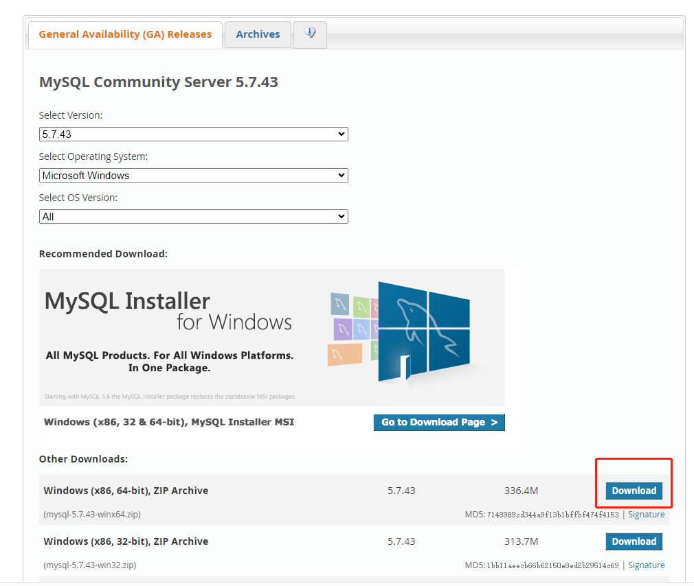Click the orange tile in the banner graphic
Screen dimensions: 694x586
344,355
